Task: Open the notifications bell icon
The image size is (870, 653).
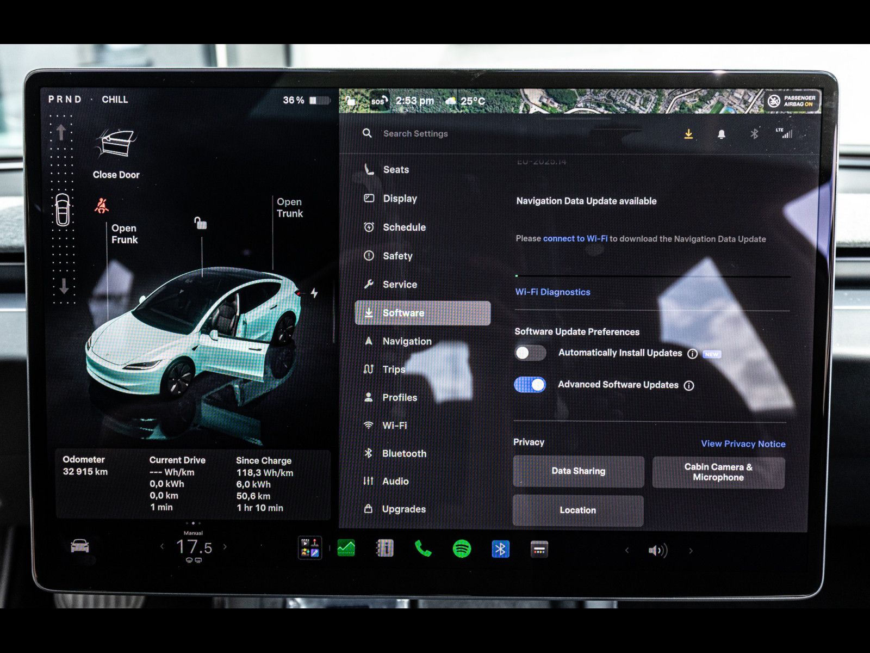Action: pos(722,134)
